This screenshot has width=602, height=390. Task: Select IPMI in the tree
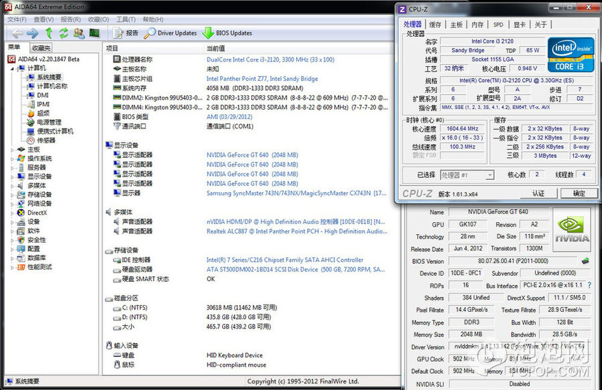43,104
